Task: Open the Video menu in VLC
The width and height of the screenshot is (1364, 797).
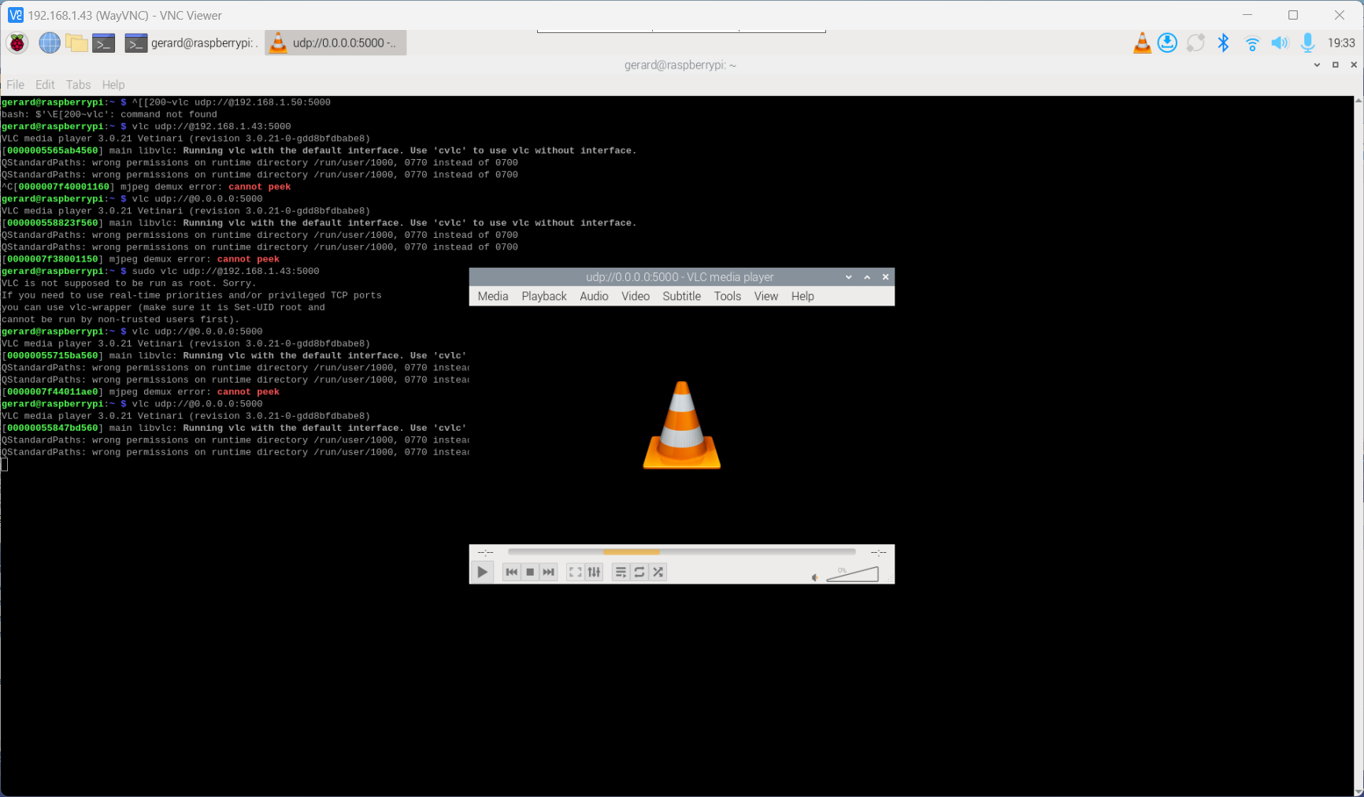Action: tap(636, 296)
